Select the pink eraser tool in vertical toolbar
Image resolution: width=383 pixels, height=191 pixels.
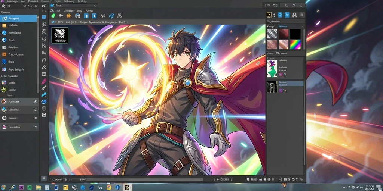[44, 81]
